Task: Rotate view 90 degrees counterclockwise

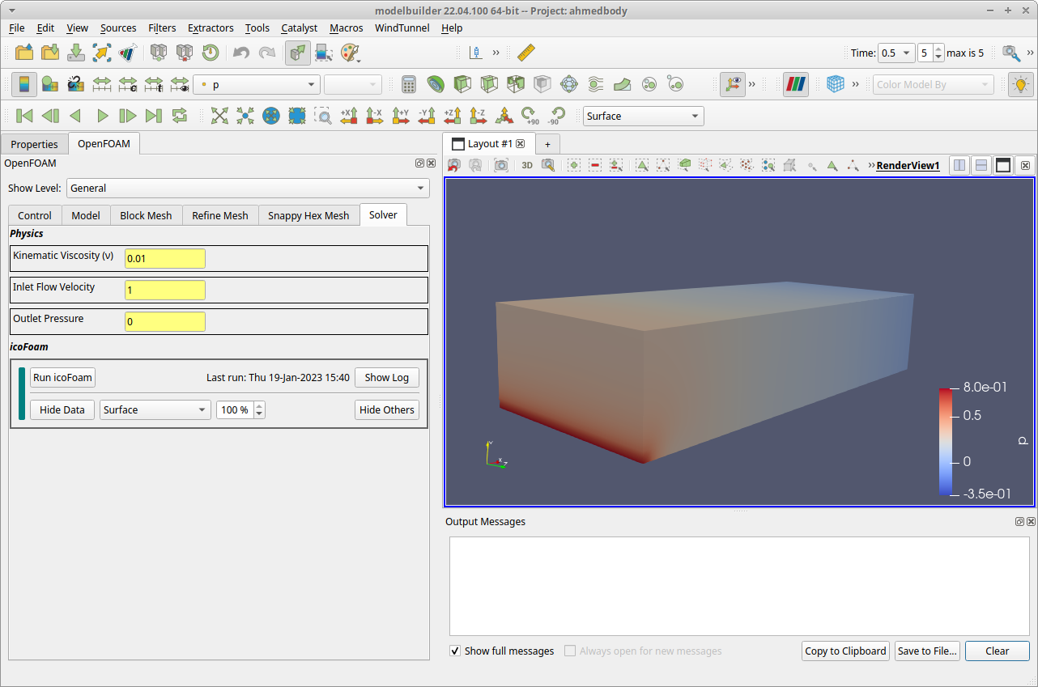Action: tap(556, 116)
